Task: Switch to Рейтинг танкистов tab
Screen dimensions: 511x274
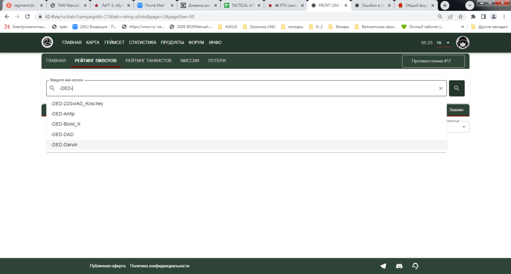Action: tap(148, 61)
